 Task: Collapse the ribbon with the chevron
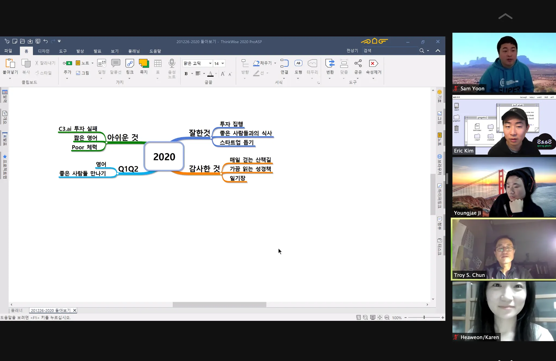(438, 51)
